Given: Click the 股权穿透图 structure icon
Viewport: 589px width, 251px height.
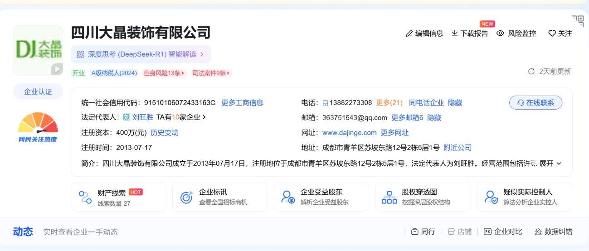Looking at the screenshot, I should point(389,197).
